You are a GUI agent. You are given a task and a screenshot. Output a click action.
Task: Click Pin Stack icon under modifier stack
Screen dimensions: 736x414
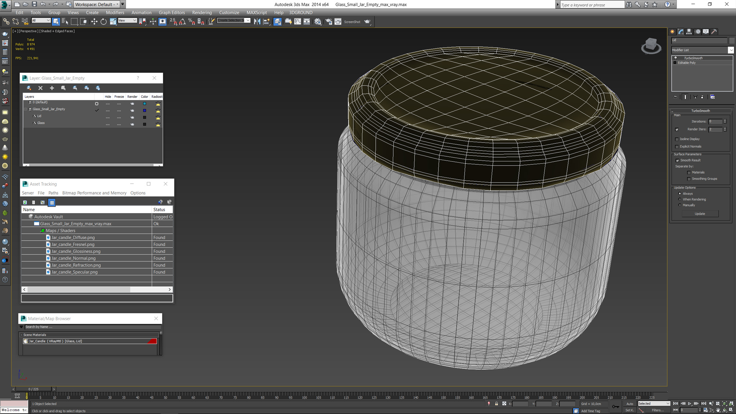pos(675,97)
